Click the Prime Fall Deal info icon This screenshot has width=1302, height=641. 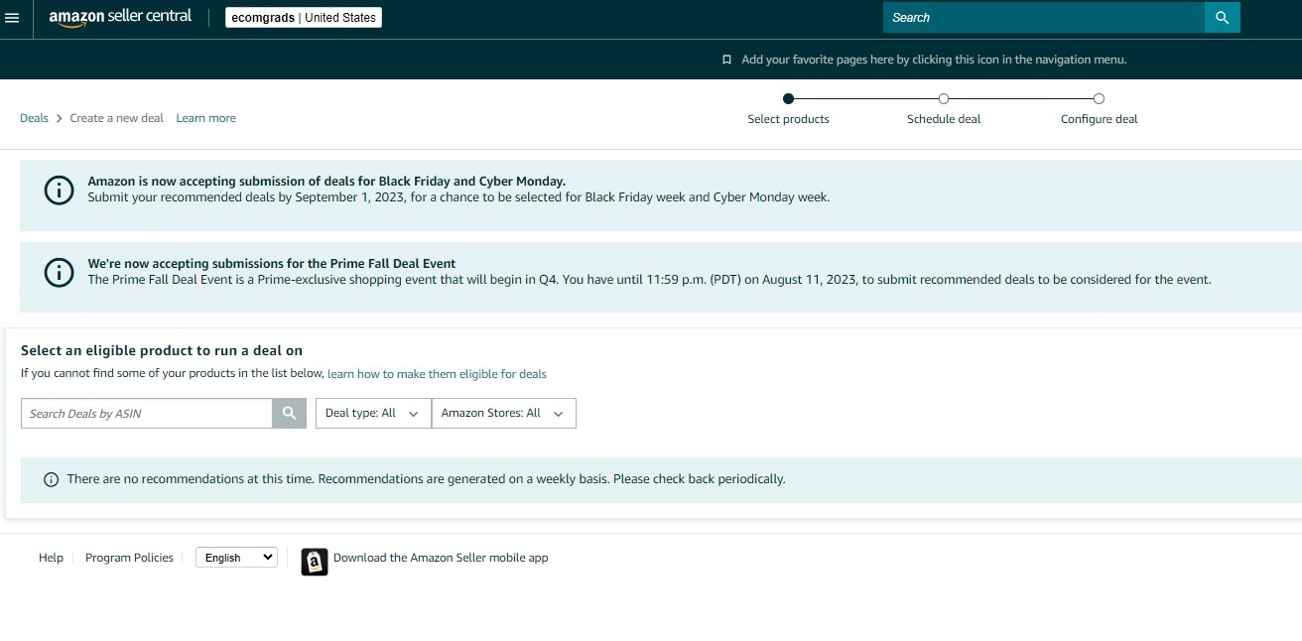[60, 272]
